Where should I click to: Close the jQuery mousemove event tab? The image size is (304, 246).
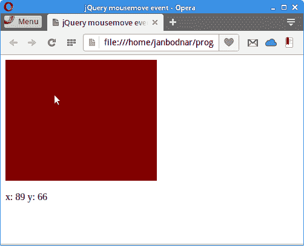pyautogui.click(x=155, y=22)
